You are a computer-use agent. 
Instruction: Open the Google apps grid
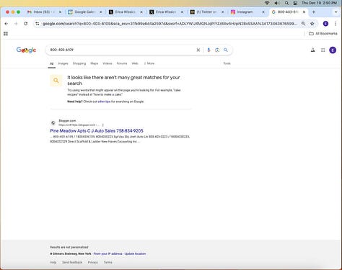[323, 50]
